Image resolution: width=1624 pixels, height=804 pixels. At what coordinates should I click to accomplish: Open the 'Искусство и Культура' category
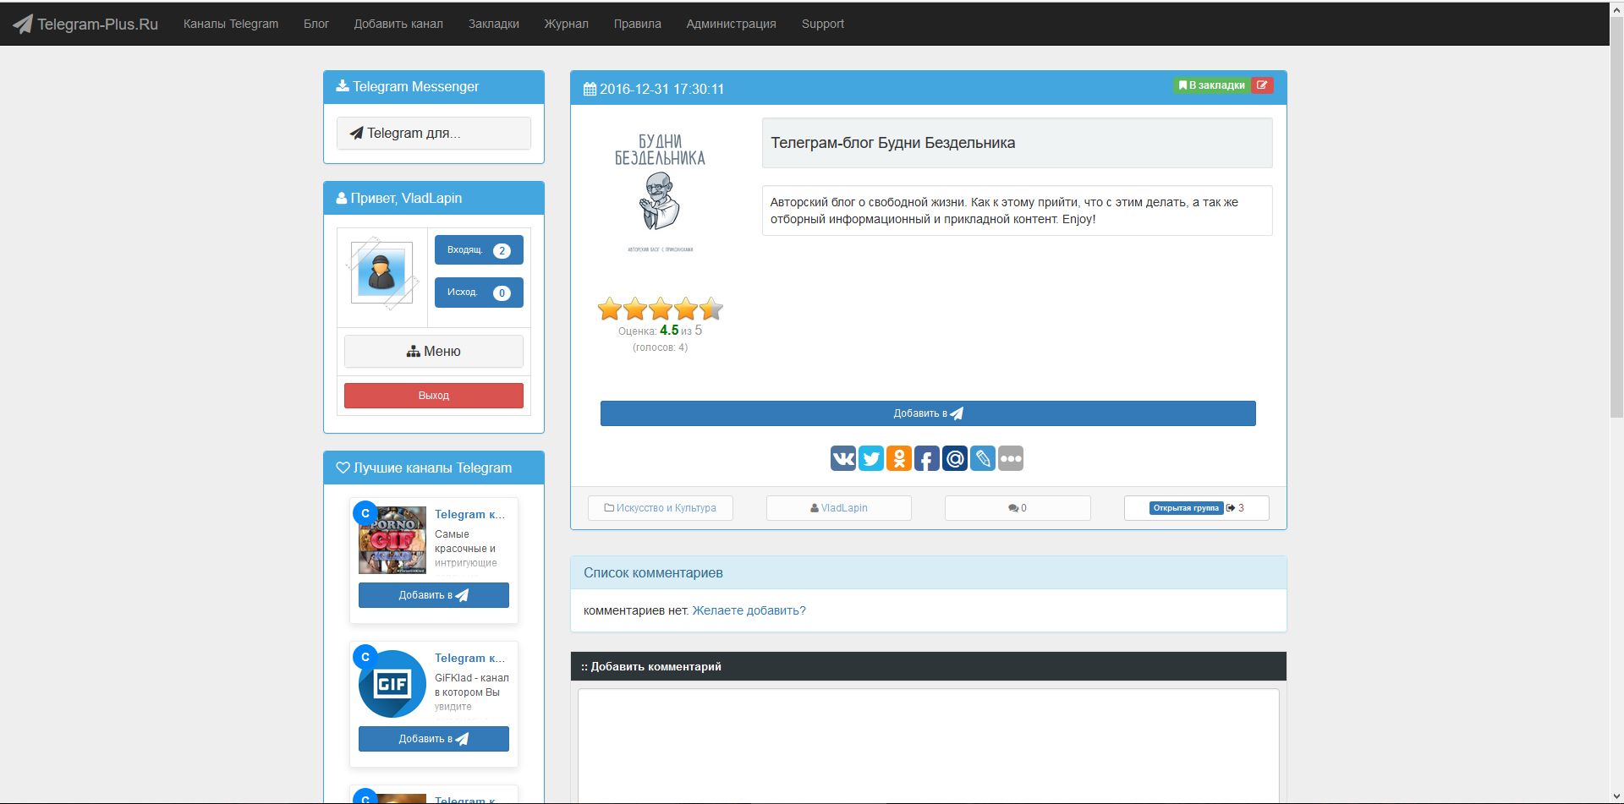(x=661, y=508)
